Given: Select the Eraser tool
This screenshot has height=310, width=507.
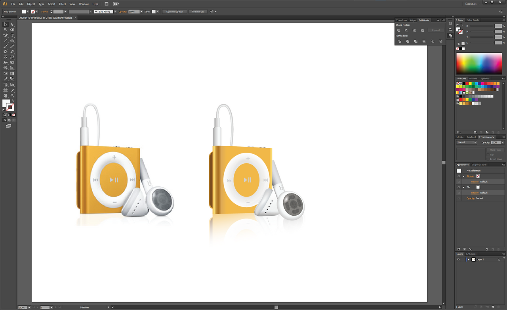Looking at the screenshot, I should click(x=12, y=52).
